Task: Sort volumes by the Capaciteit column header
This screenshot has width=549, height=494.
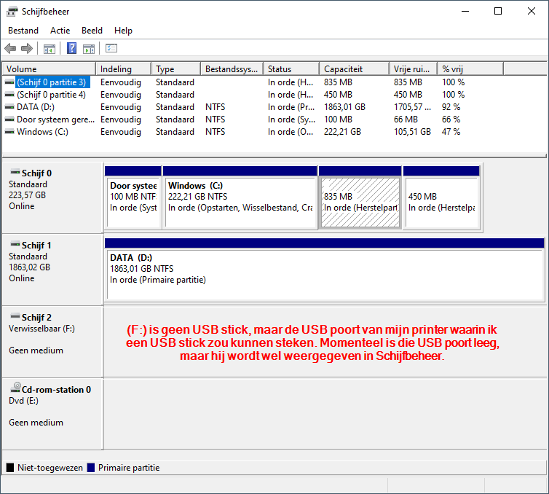Action: [x=353, y=69]
